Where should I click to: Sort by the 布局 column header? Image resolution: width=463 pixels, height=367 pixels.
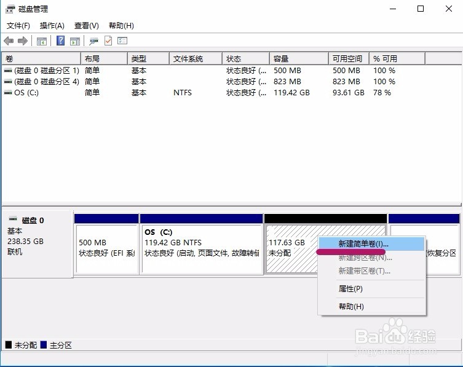pyautogui.click(x=105, y=58)
